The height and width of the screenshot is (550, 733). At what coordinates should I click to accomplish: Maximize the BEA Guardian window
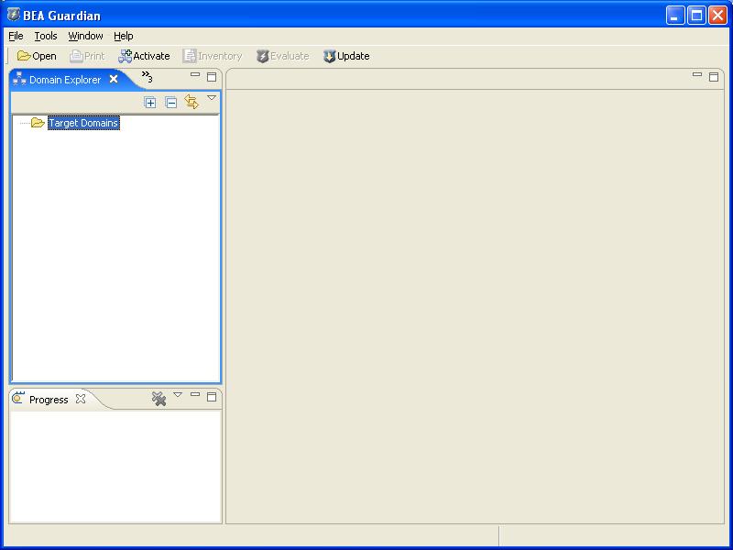click(x=696, y=16)
